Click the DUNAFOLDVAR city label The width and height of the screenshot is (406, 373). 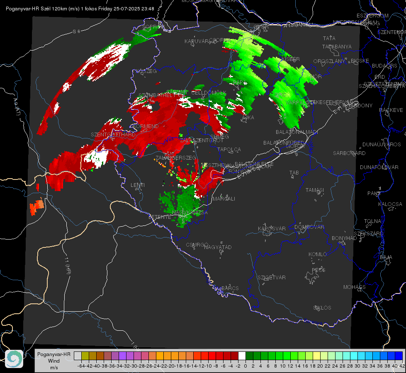[x=379, y=167]
